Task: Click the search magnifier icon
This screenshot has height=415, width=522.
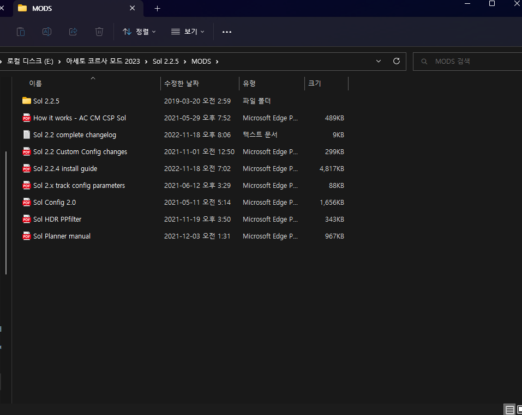Action: coord(424,62)
